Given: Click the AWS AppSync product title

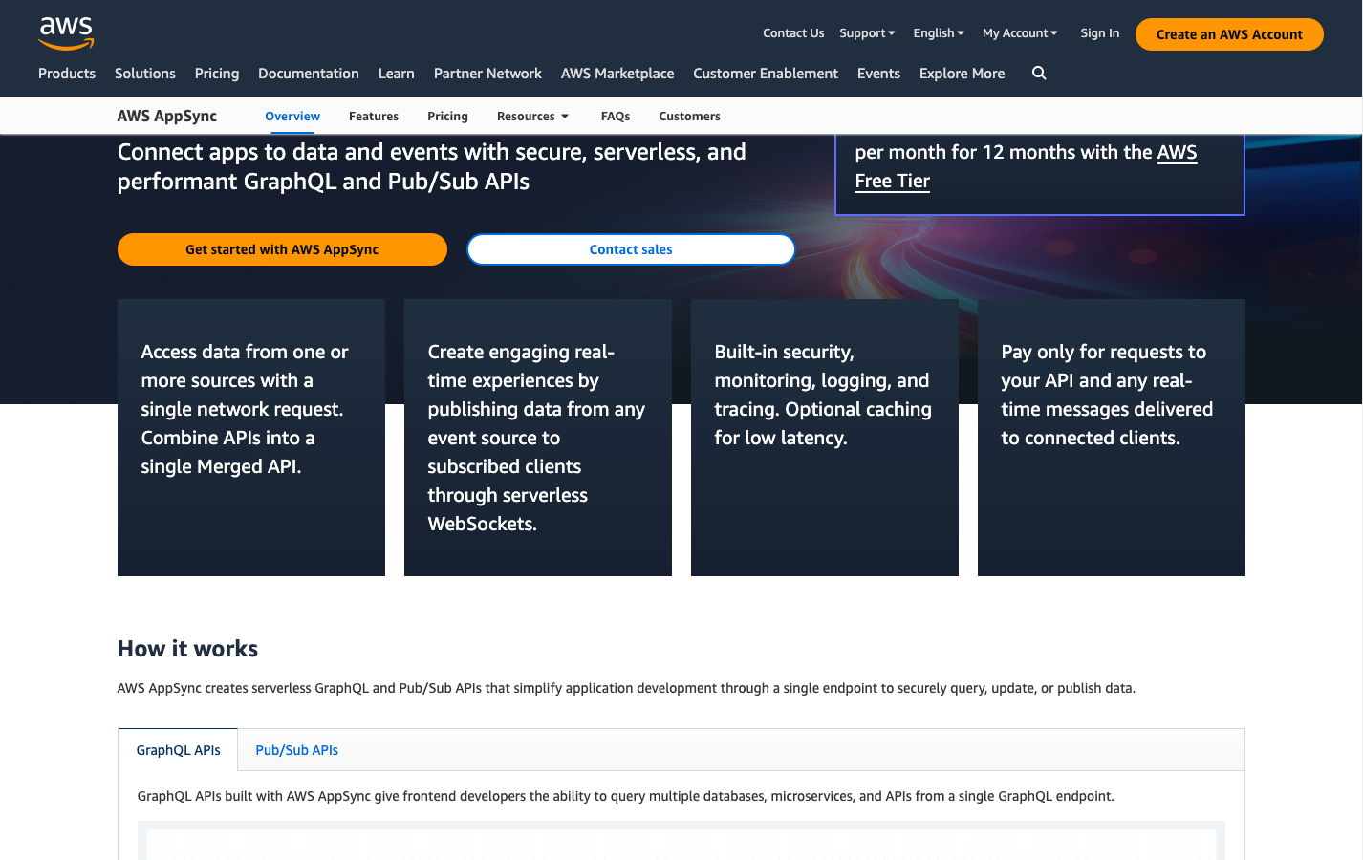Looking at the screenshot, I should [167, 117].
